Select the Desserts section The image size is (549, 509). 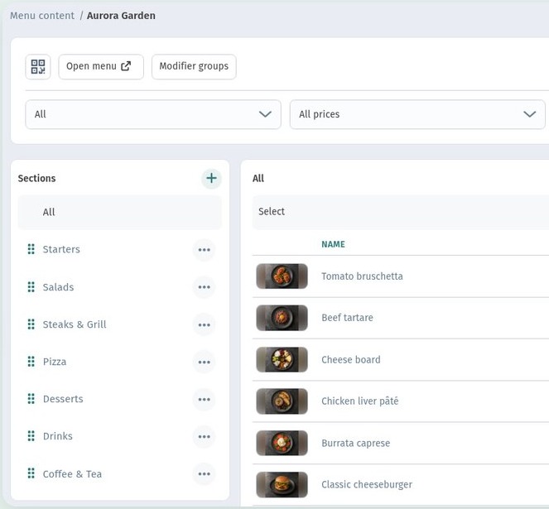point(63,399)
